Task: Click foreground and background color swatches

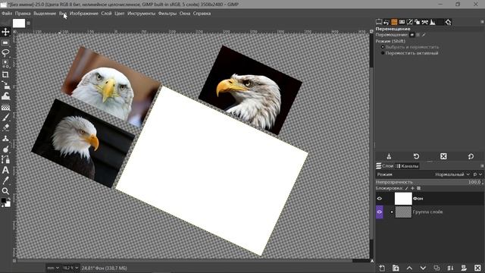Action: coord(5,202)
